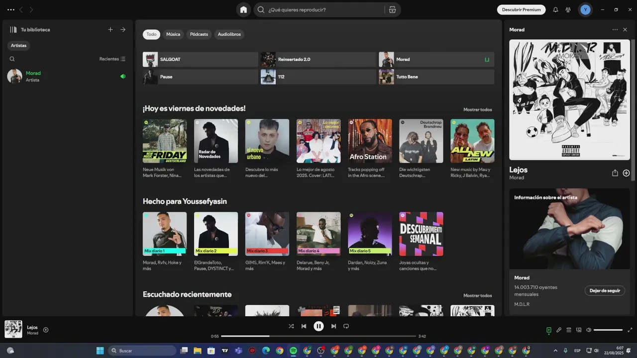Show lyrics with microphone icon

click(559, 330)
